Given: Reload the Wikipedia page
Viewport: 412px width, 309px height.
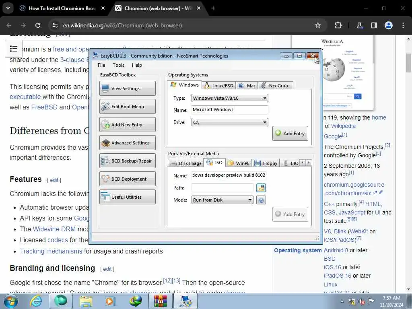Looking at the screenshot, I should [x=38, y=25].
